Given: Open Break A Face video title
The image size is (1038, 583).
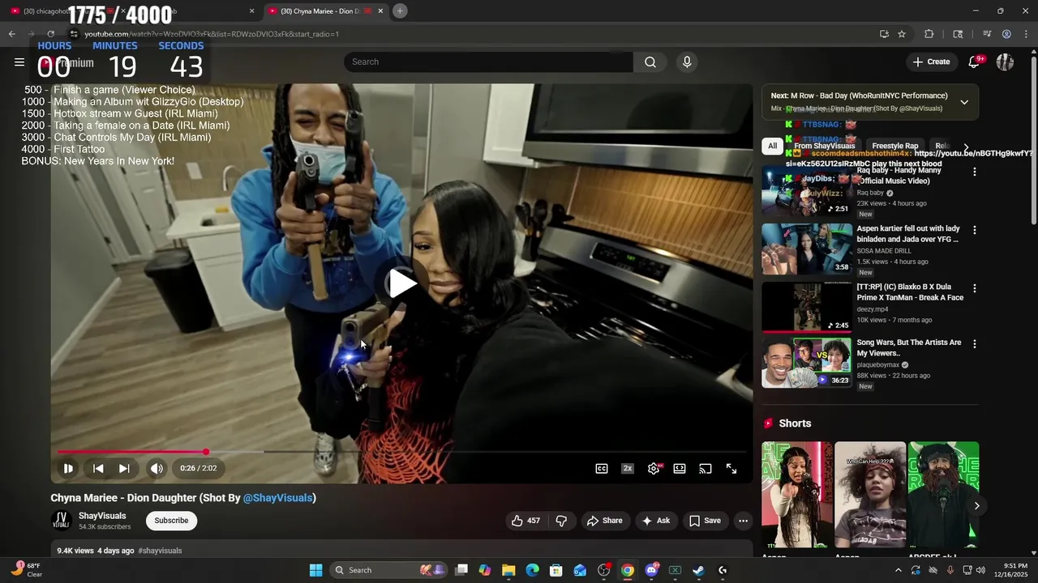Looking at the screenshot, I should click(x=910, y=291).
